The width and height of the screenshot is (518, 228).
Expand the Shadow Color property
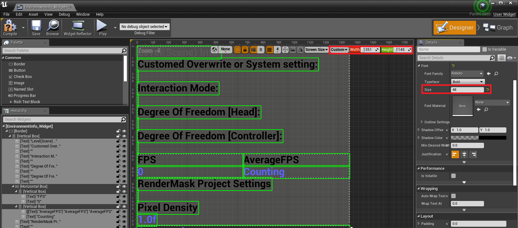[419, 138]
